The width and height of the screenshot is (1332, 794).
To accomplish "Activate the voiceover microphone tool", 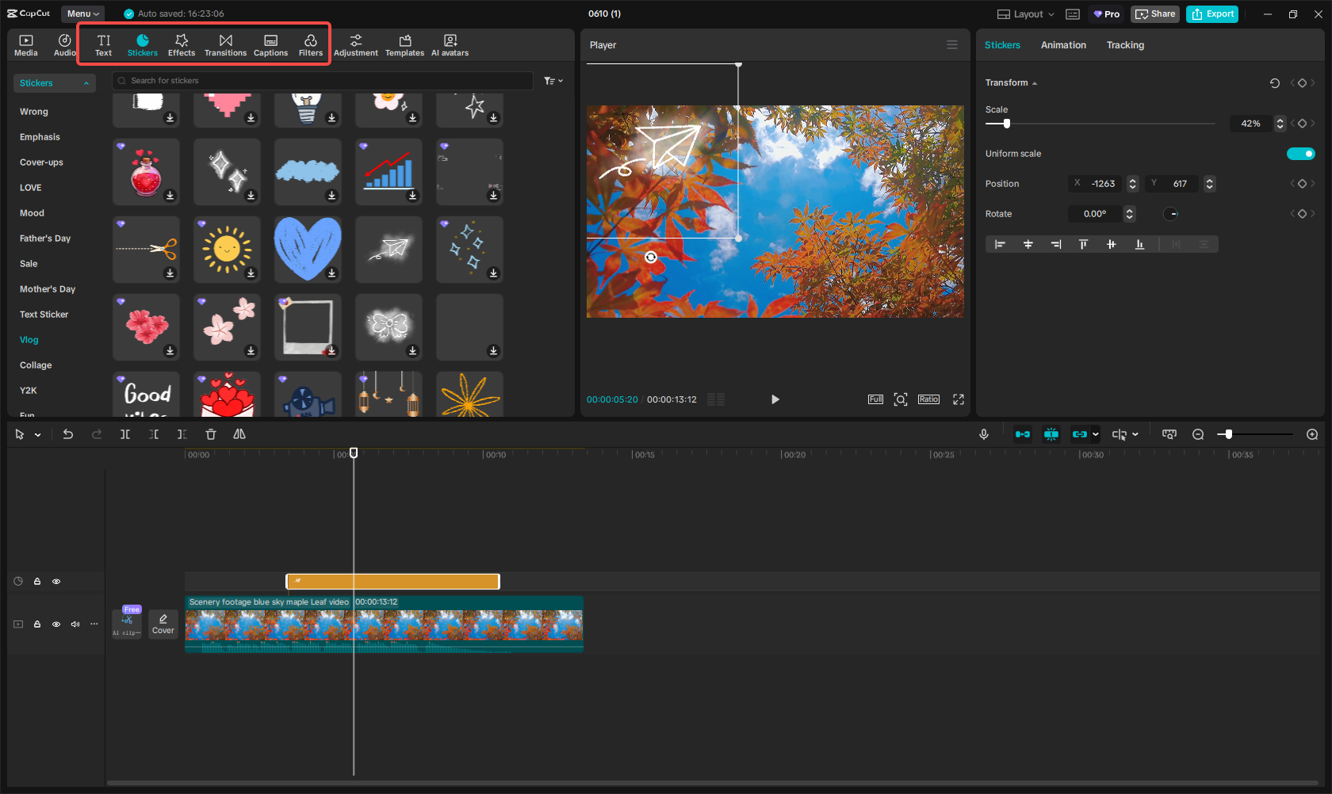I will [984, 434].
